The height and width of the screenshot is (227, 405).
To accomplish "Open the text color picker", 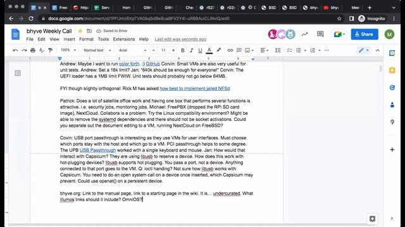I will pyautogui.click(x=209, y=50).
